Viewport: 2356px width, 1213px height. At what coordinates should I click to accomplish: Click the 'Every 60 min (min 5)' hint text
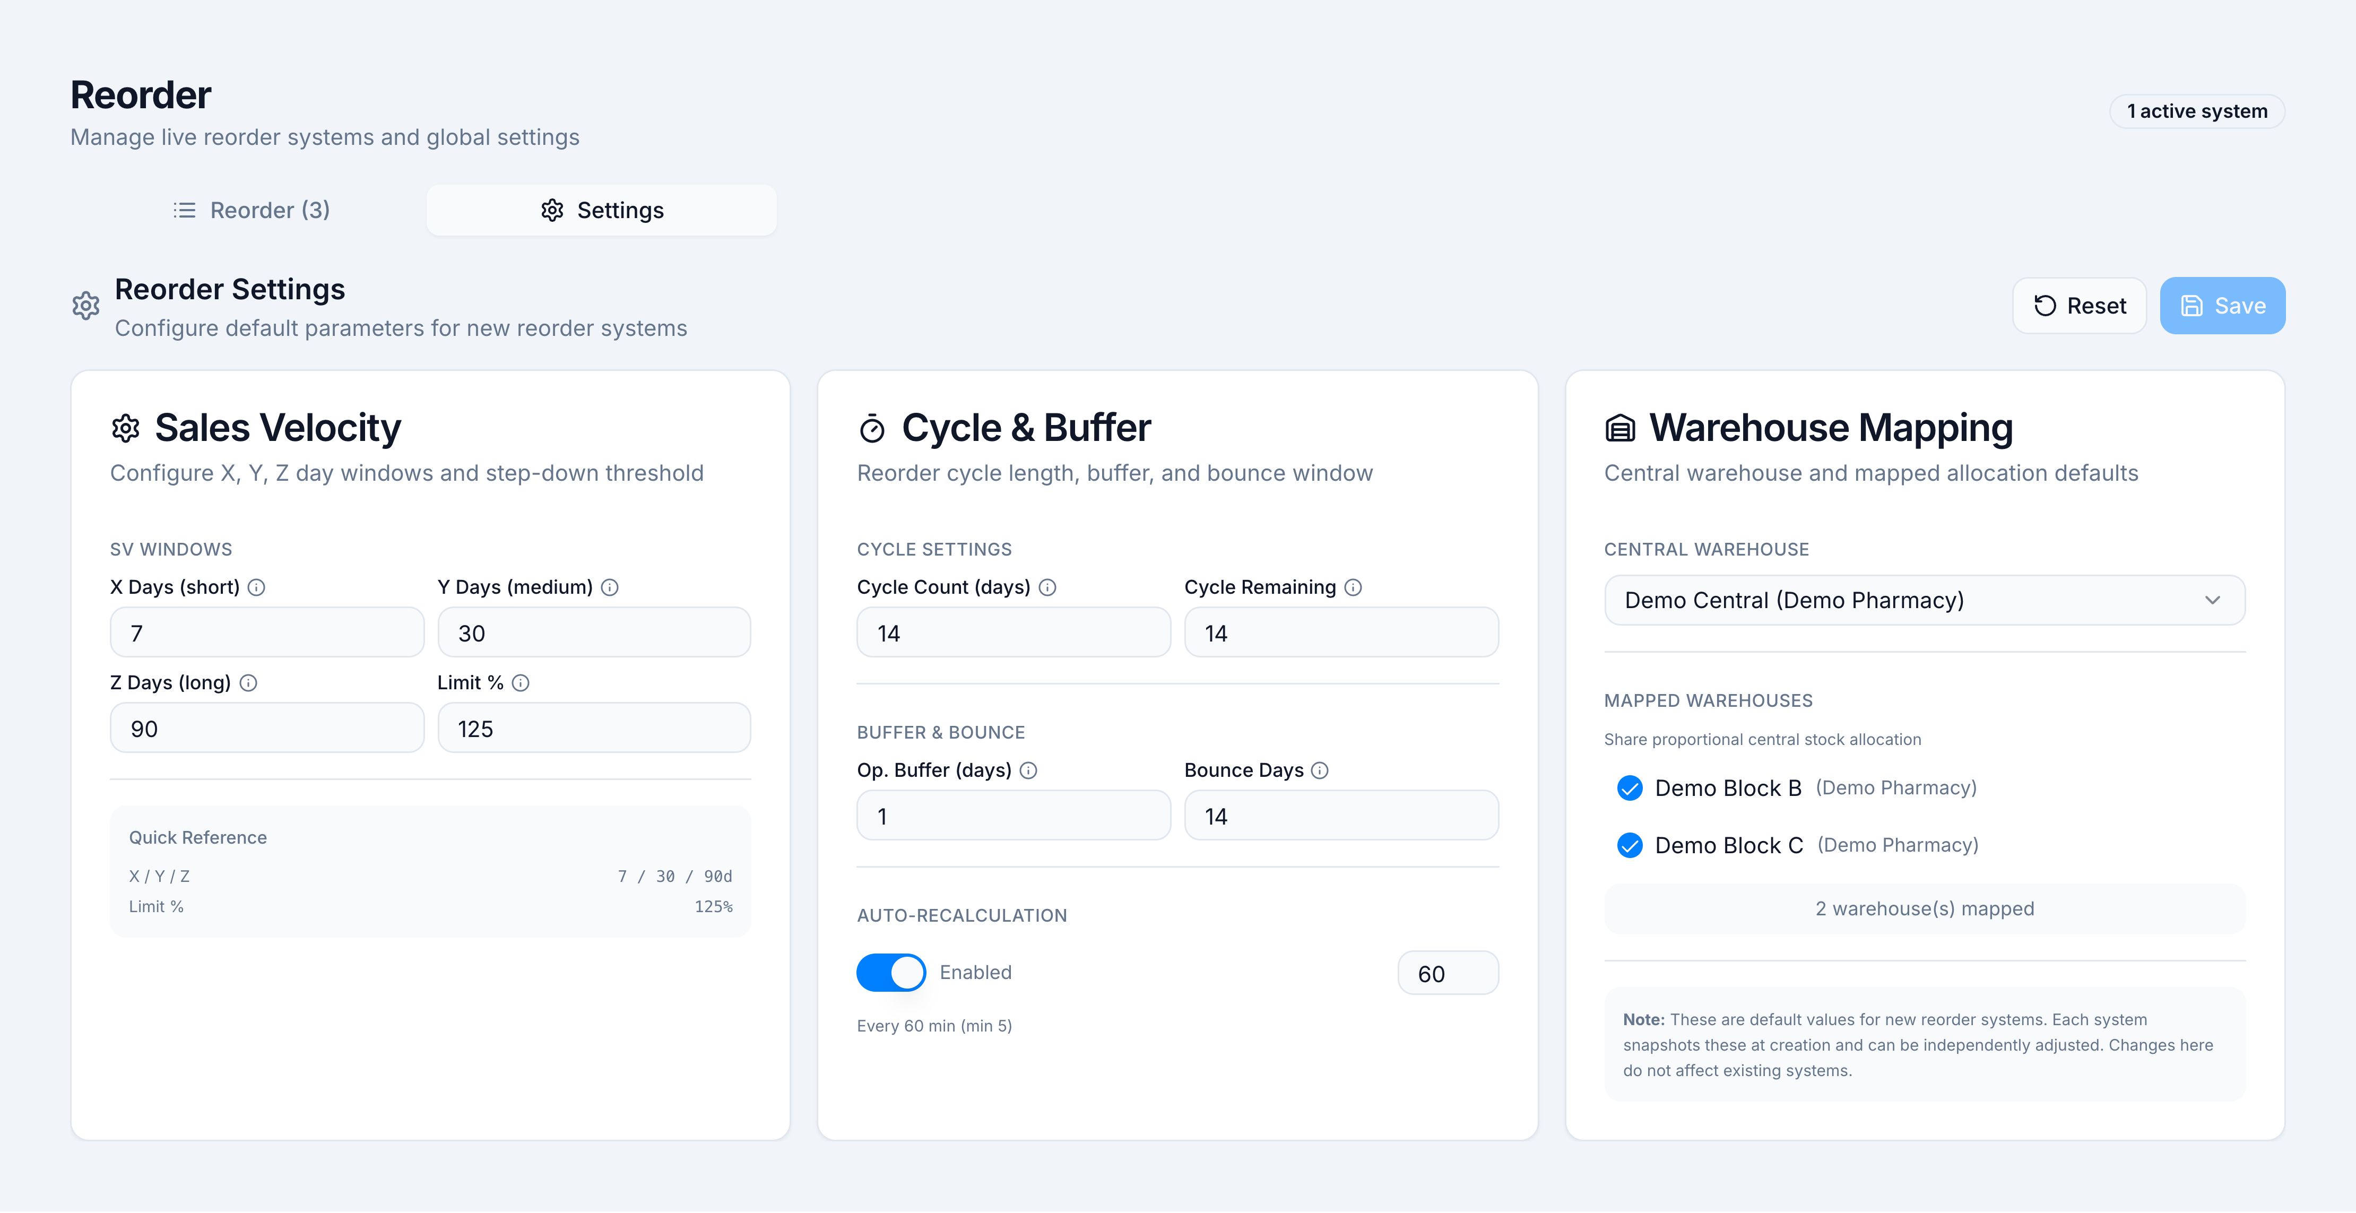click(x=934, y=1026)
